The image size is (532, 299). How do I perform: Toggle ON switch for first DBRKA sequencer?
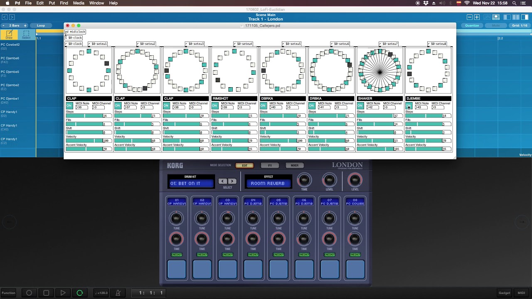pyautogui.click(x=263, y=105)
